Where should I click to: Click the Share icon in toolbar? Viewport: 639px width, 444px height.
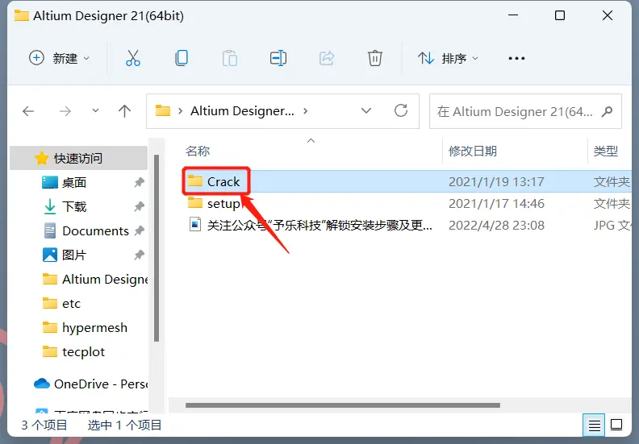tap(327, 58)
